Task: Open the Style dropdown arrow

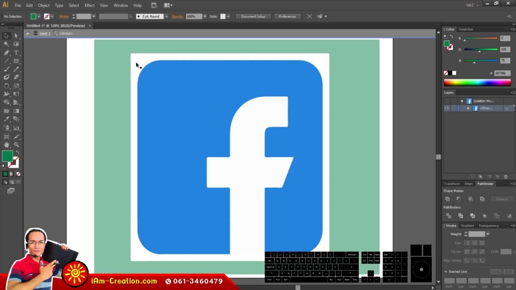Action: coord(228,17)
